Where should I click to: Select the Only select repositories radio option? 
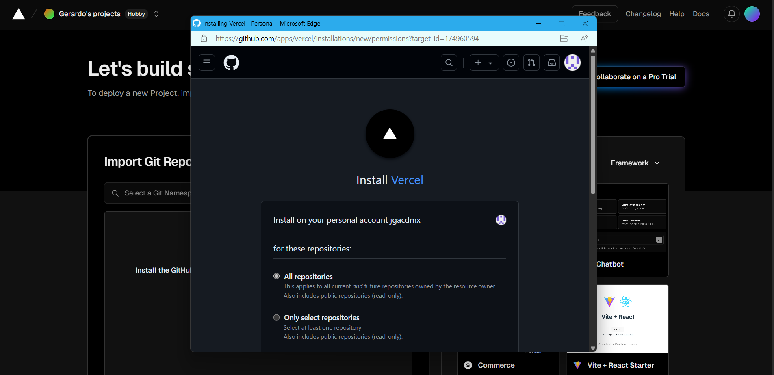(277, 317)
